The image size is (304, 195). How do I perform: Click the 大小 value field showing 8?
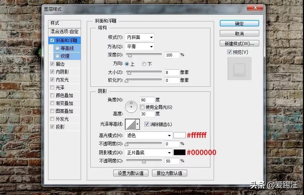click(172, 72)
